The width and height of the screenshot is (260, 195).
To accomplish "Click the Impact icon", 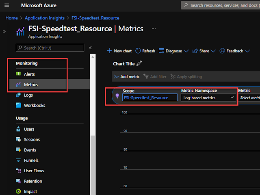I will click(x=18, y=191).
